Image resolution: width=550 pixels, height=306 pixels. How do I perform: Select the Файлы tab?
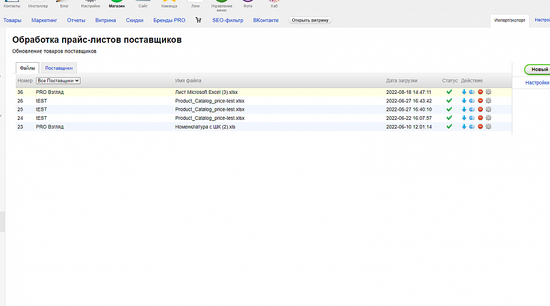tap(28, 68)
